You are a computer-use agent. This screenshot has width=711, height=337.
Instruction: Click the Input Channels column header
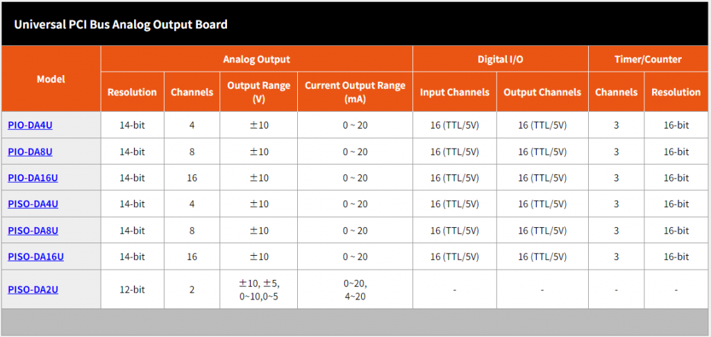tap(454, 92)
